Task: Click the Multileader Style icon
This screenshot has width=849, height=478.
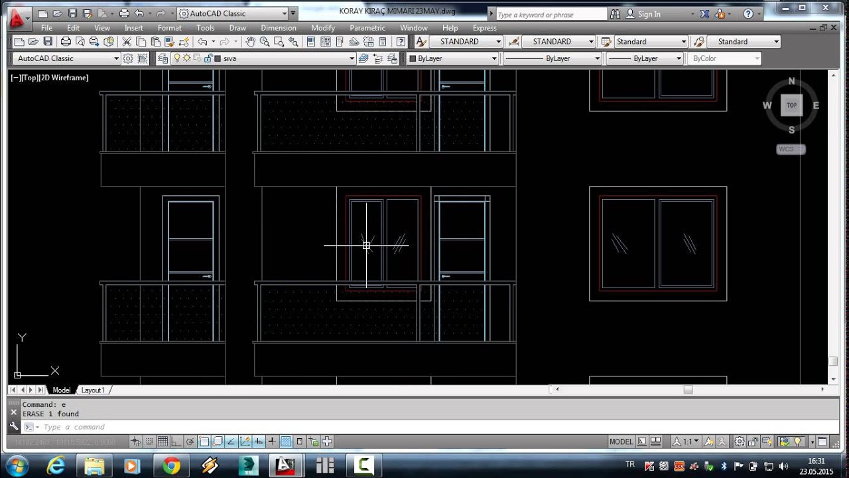Action: pos(698,41)
